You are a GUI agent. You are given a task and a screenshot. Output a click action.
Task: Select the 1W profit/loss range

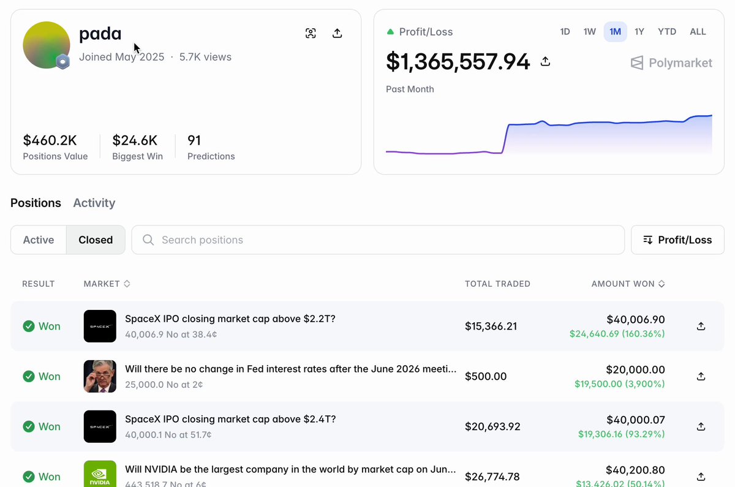coord(589,32)
